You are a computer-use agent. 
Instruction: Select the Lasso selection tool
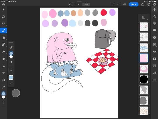tap(4, 24)
